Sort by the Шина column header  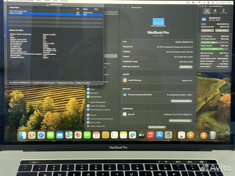point(85,9)
